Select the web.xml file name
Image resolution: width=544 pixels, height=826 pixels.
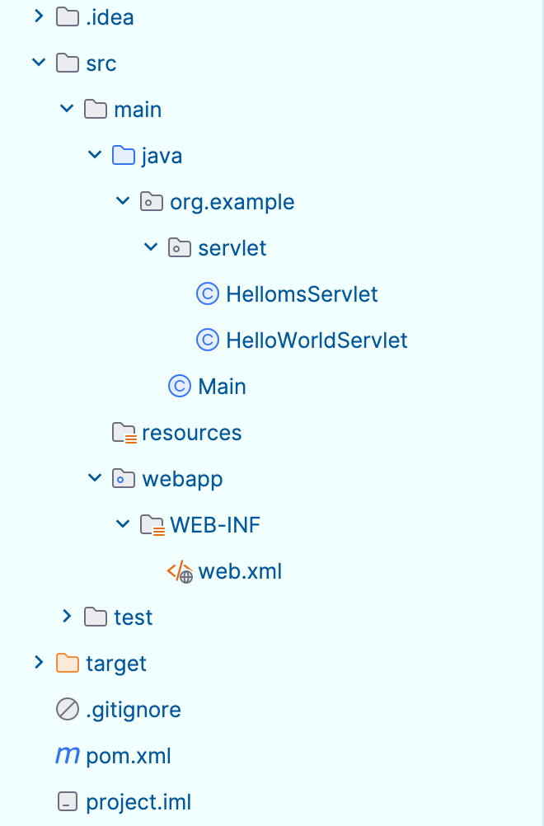point(240,571)
